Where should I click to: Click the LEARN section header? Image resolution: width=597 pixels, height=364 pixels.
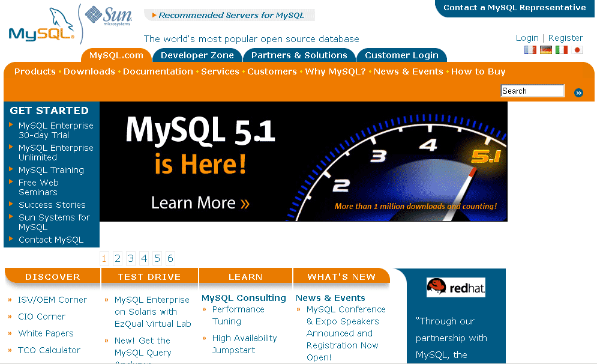tap(245, 277)
